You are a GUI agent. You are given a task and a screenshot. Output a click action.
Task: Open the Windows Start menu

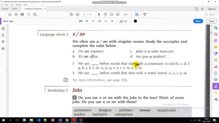pos(3,120)
